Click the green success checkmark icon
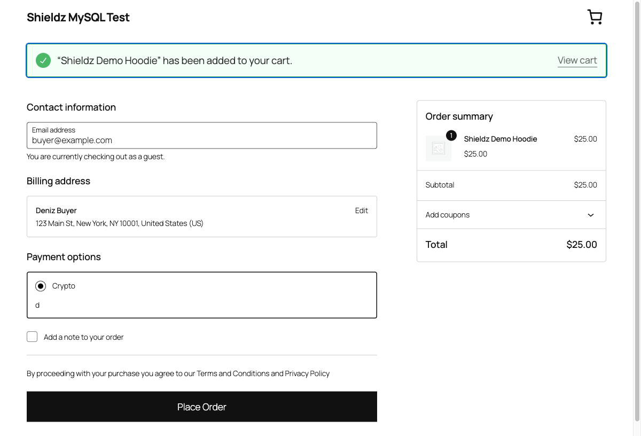 tap(43, 60)
